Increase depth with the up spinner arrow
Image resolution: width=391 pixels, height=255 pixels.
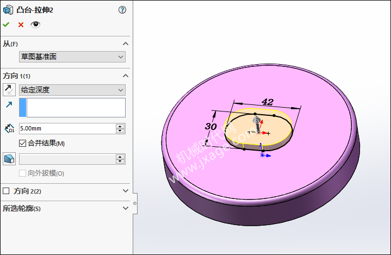point(120,126)
